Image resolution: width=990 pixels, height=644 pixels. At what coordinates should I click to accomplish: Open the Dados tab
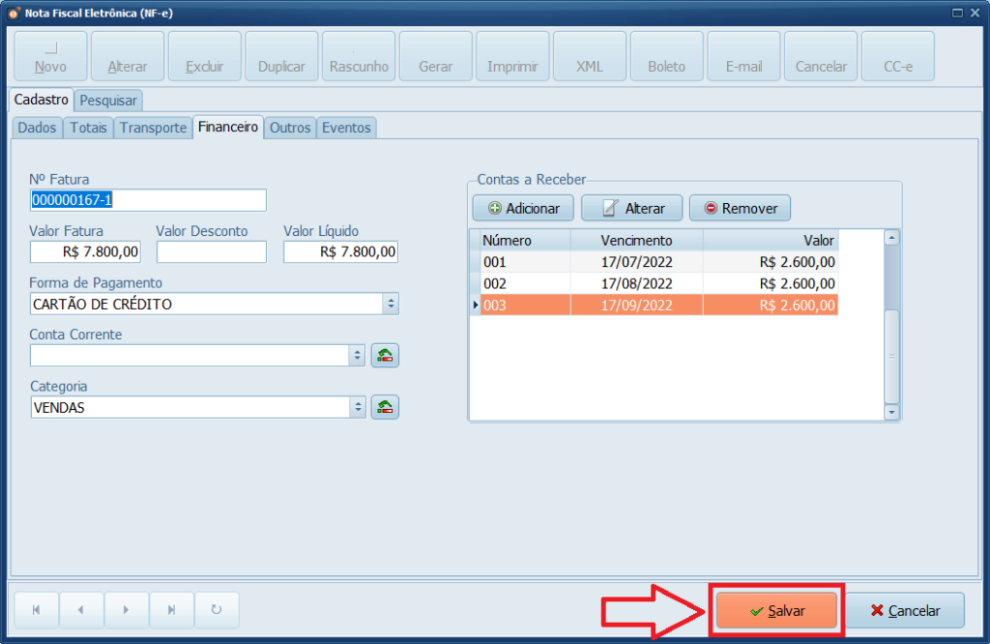click(37, 128)
